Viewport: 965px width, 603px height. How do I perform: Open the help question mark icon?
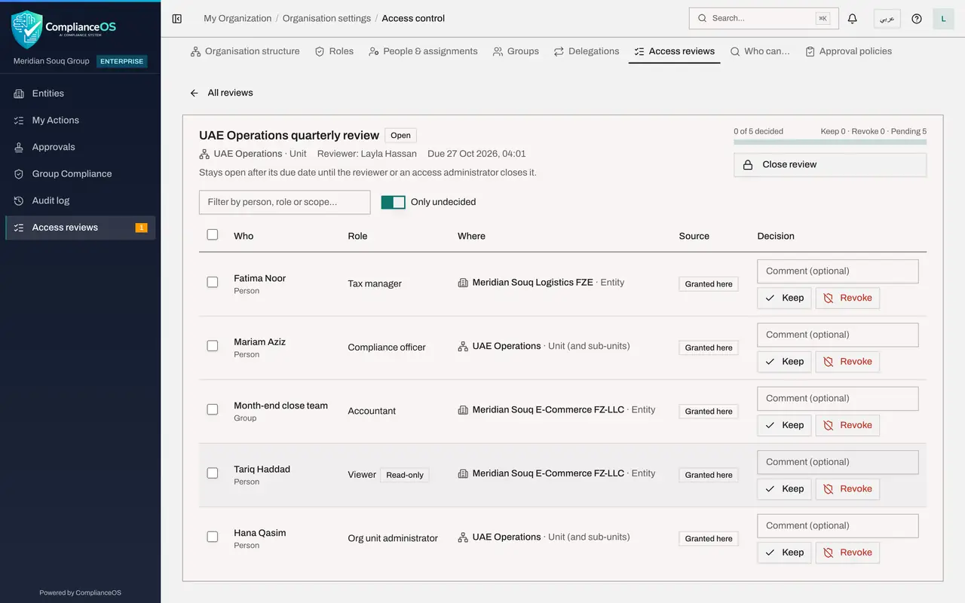click(917, 19)
